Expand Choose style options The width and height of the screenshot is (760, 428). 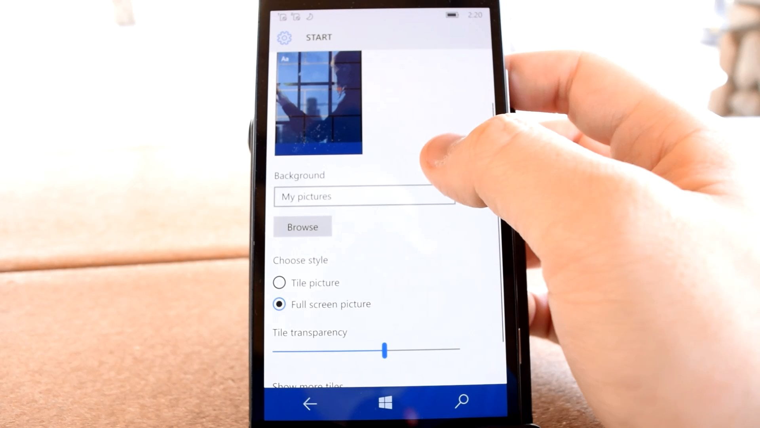pyautogui.click(x=300, y=260)
